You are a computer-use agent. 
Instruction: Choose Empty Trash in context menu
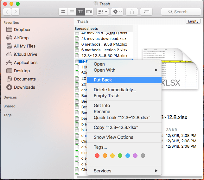[x=124, y=96]
